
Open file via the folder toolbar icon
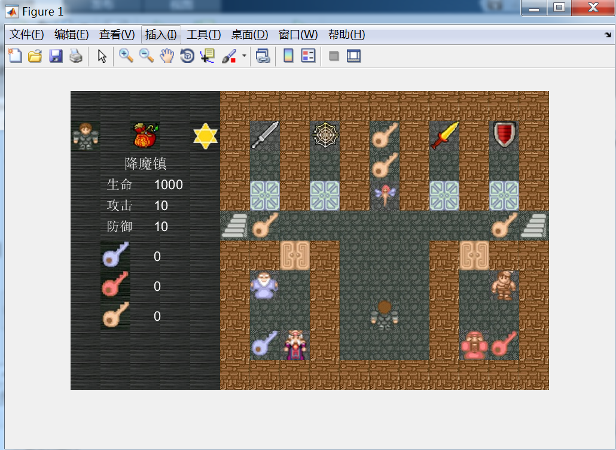point(35,56)
